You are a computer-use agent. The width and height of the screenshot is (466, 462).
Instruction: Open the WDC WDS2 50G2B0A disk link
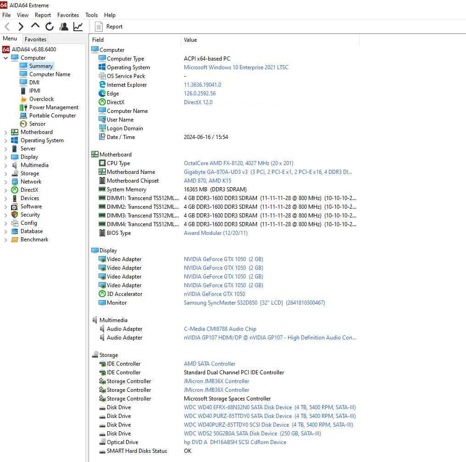pyautogui.click(x=252, y=434)
